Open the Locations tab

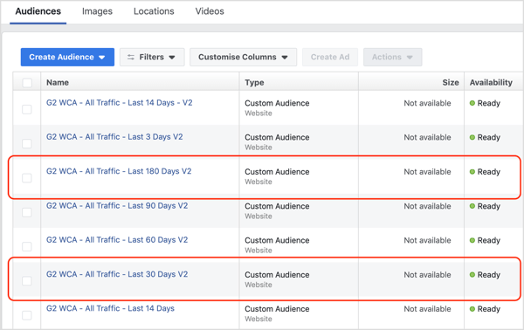(x=154, y=11)
